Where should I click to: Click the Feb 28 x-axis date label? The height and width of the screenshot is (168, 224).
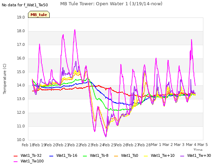144,145
